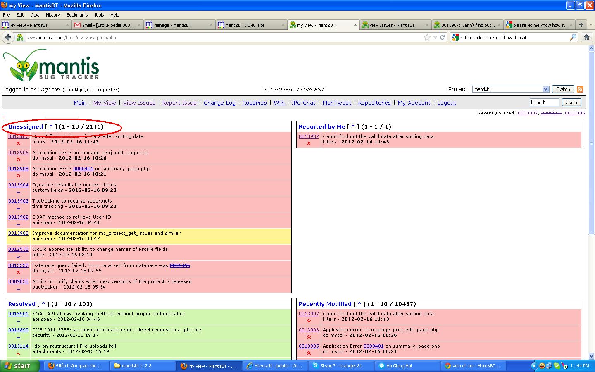Viewport: 595px width, 372px height.
Task: Open a new tab with the plus button
Action: tap(581, 25)
